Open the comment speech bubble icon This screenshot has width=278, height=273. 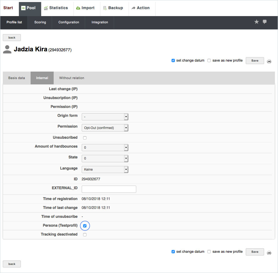(265, 22)
